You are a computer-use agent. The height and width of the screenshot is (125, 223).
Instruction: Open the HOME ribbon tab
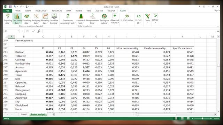tap(18, 11)
